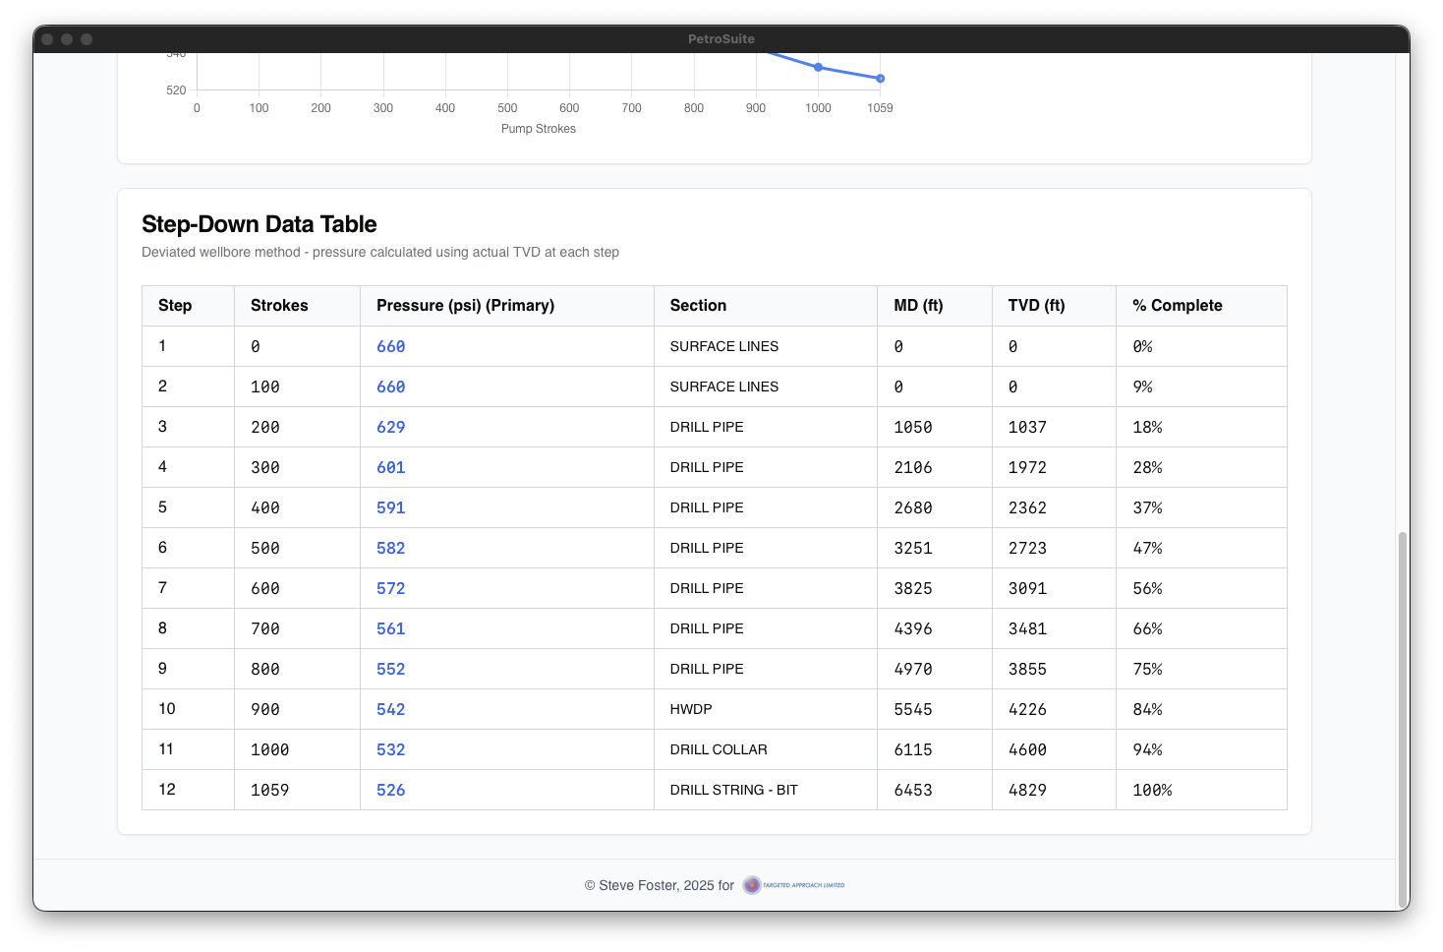Select the 582 psi pressure link
The height and width of the screenshot is (952, 1443).
(390, 548)
